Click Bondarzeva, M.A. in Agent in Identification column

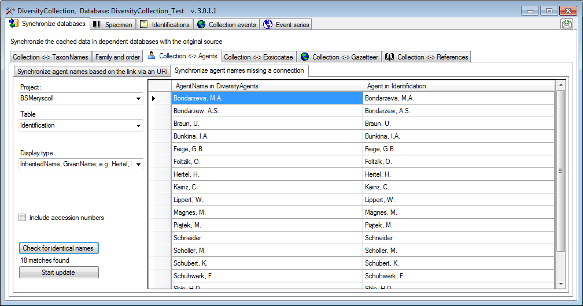pyautogui.click(x=459, y=98)
